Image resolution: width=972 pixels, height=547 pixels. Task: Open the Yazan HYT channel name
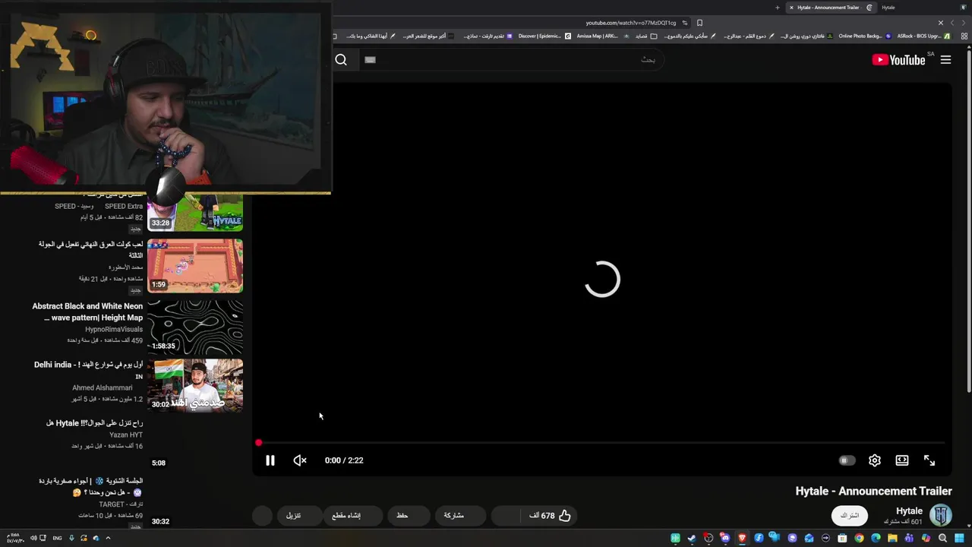[x=126, y=435]
